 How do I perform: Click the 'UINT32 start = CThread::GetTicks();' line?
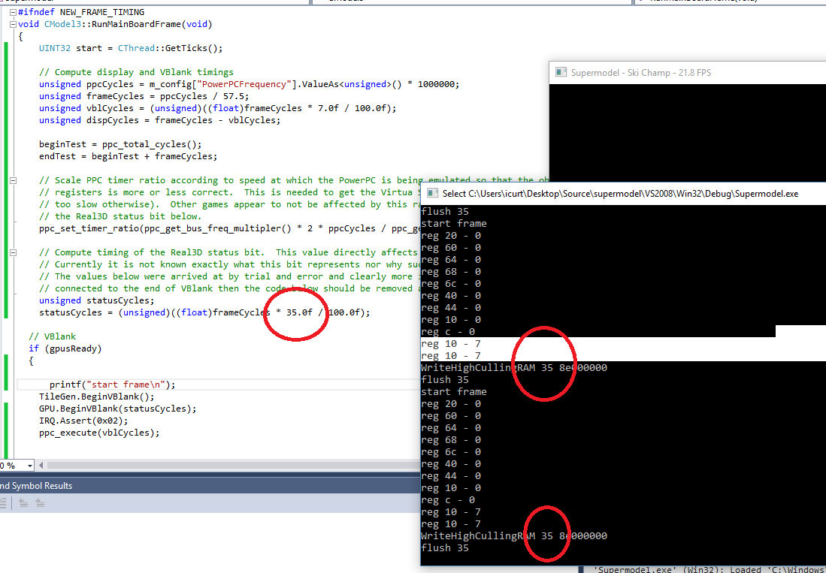click(131, 48)
